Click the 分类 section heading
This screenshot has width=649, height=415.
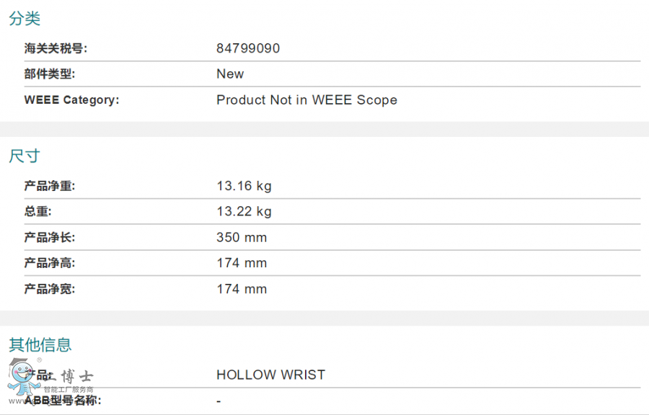point(25,19)
